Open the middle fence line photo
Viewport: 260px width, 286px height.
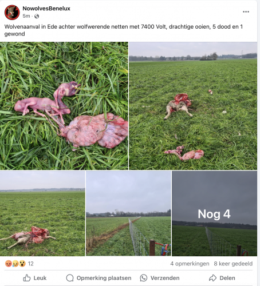[128, 213]
